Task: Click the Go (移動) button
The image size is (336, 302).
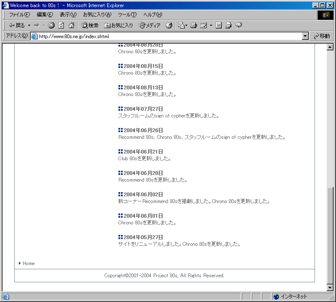Action: click(x=322, y=36)
